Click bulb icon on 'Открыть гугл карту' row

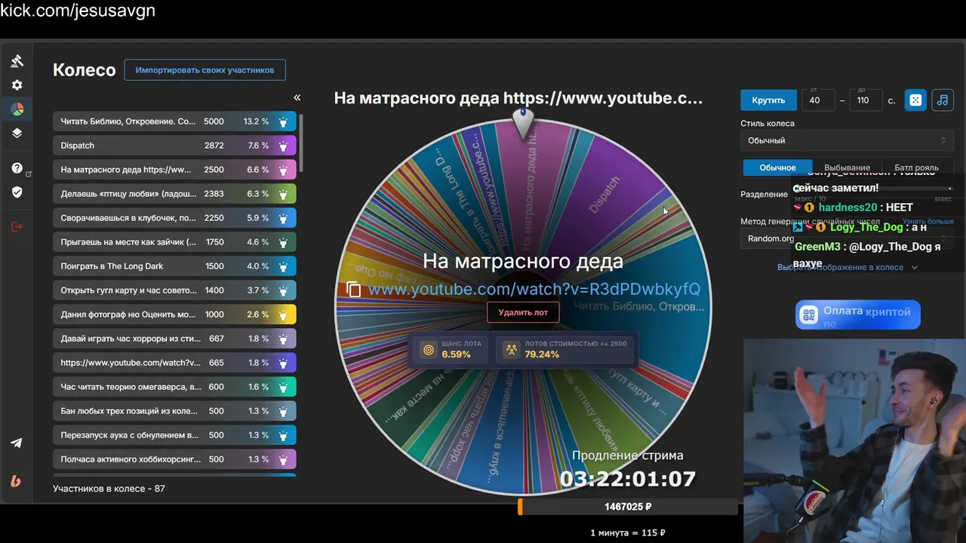[x=283, y=290]
